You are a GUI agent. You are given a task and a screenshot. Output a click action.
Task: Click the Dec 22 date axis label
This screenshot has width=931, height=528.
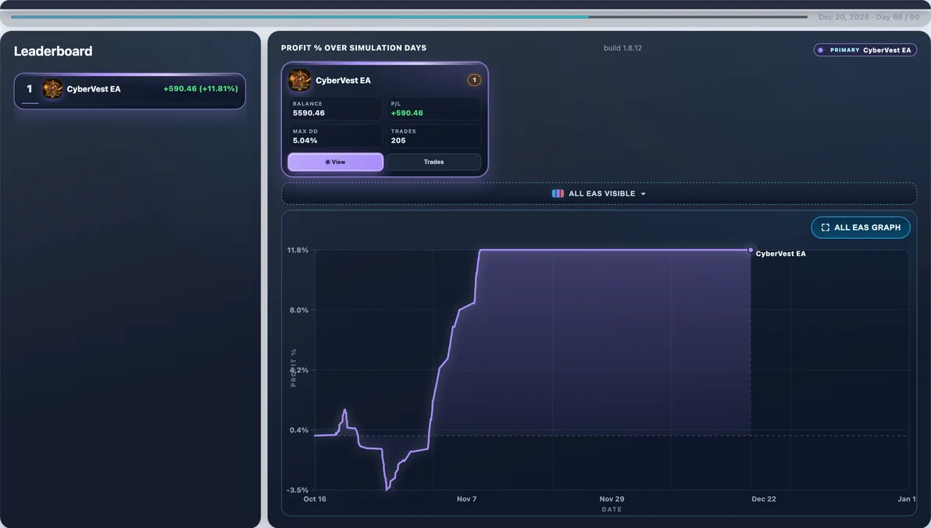(x=764, y=499)
